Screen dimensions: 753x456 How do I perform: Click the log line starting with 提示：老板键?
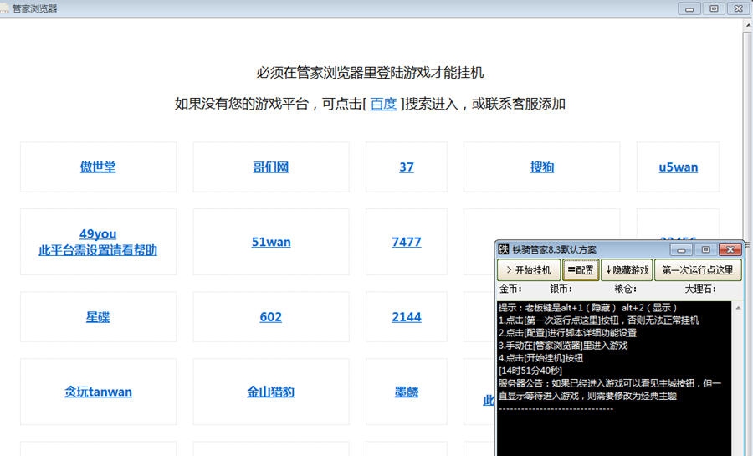(x=587, y=308)
